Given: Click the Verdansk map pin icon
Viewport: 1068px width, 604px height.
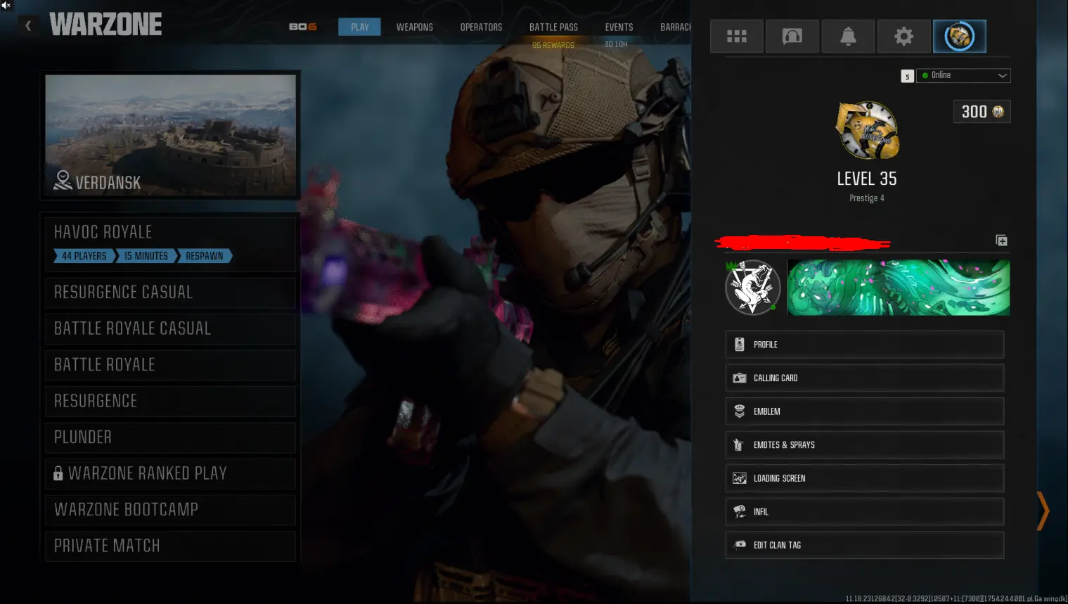Looking at the screenshot, I should [63, 181].
